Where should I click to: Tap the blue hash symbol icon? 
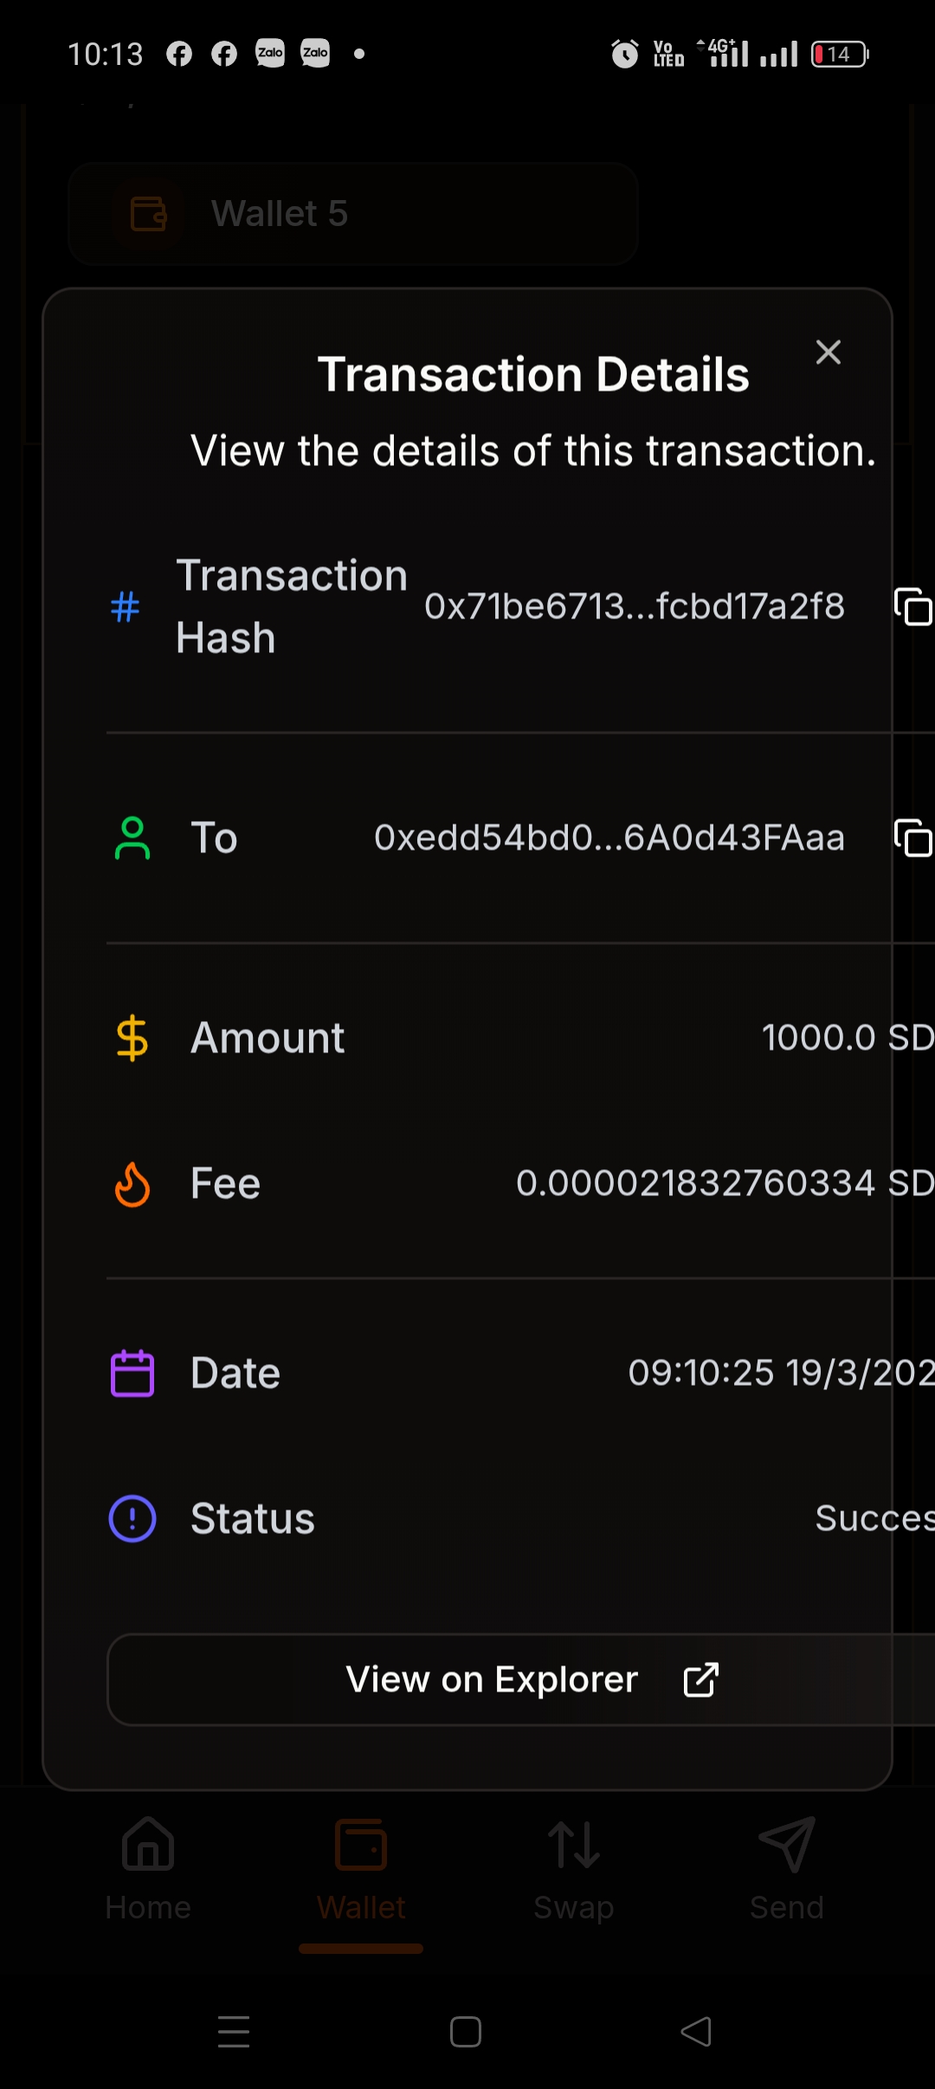(x=126, y=606)
